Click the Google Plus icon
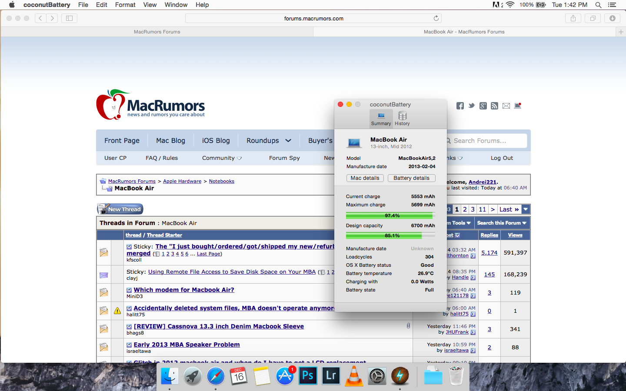626x391 pixels. pos(483,106)
